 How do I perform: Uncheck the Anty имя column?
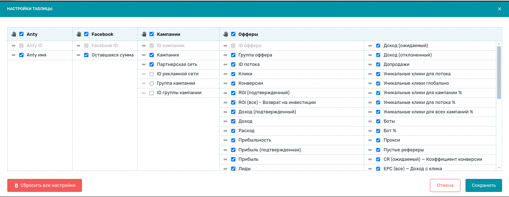[x=21, y=55]
